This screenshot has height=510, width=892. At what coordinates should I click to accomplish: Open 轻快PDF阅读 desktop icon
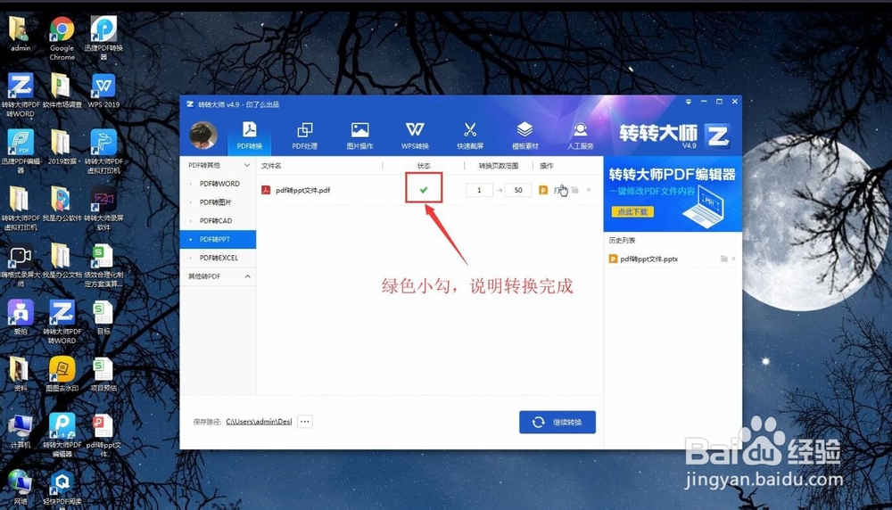[62, 488]
